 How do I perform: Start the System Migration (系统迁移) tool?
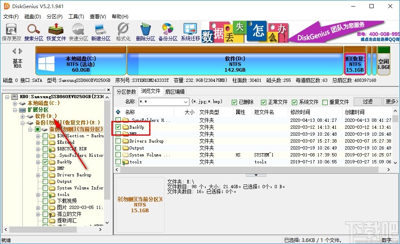tap(190, 32)
